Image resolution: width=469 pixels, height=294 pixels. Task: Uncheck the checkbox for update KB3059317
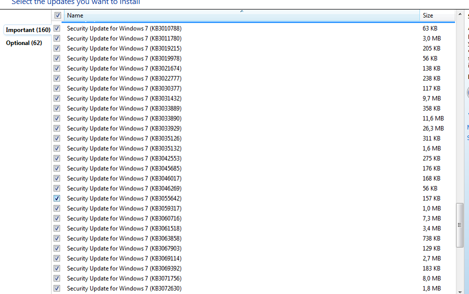(x=57, y=208)
